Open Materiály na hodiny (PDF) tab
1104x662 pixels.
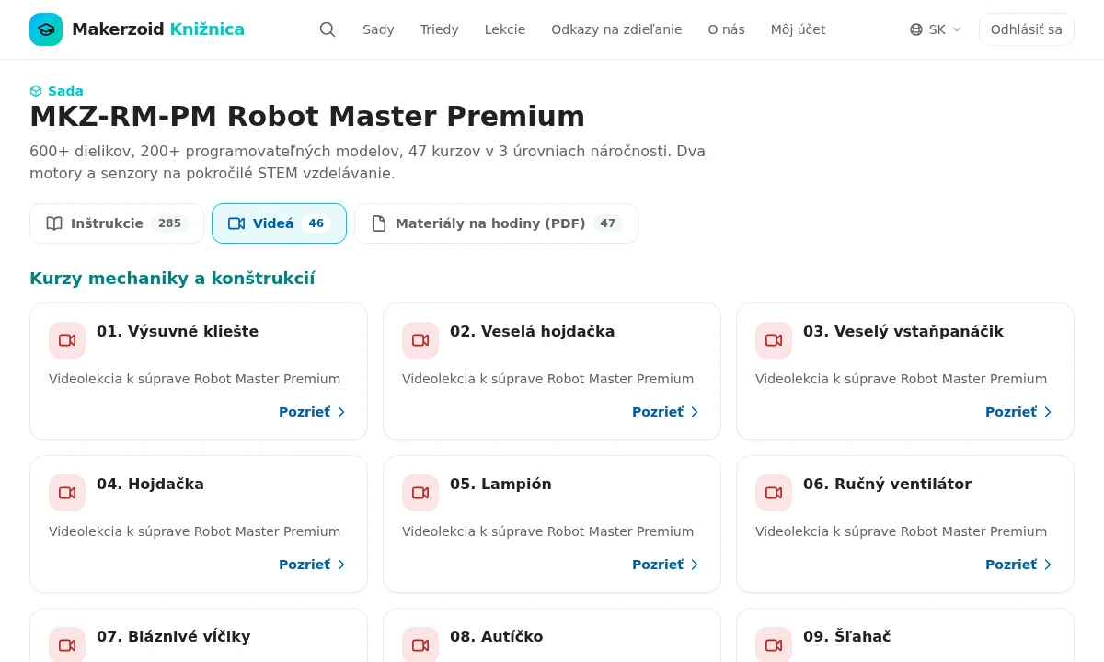496,223
